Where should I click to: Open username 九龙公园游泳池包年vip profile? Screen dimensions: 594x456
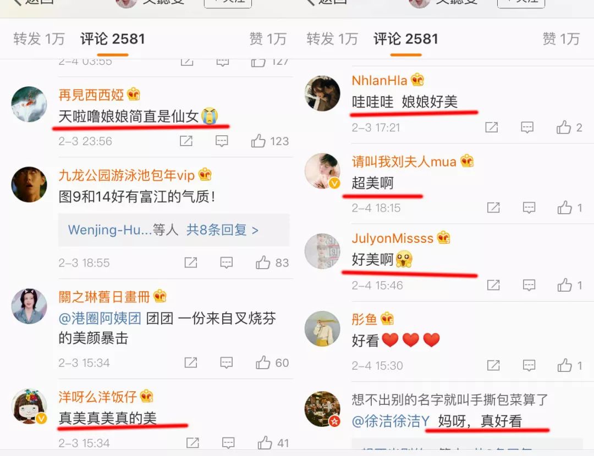pos(127,175)
